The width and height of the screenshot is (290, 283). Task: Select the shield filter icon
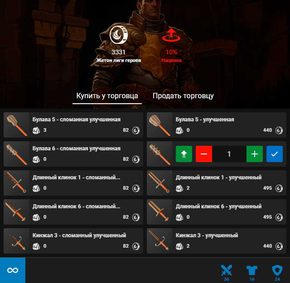277,270
